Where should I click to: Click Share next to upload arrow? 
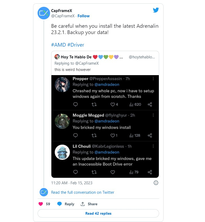[93, 204]
